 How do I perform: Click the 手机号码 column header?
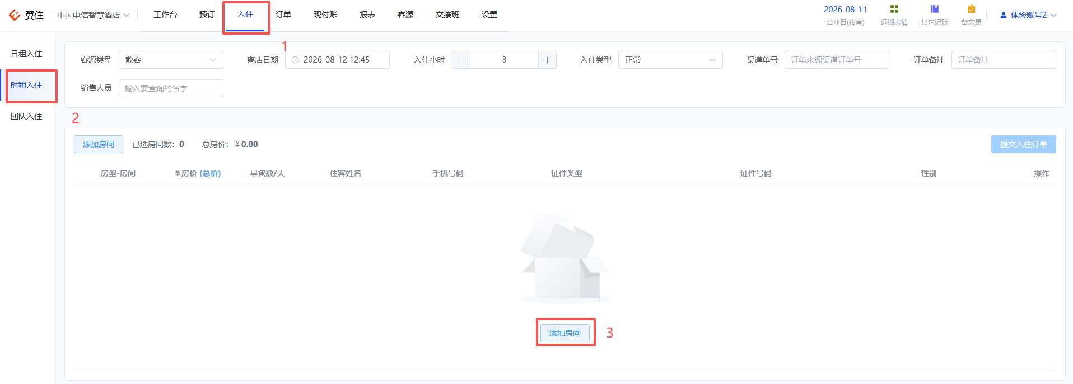click(448, 173)
